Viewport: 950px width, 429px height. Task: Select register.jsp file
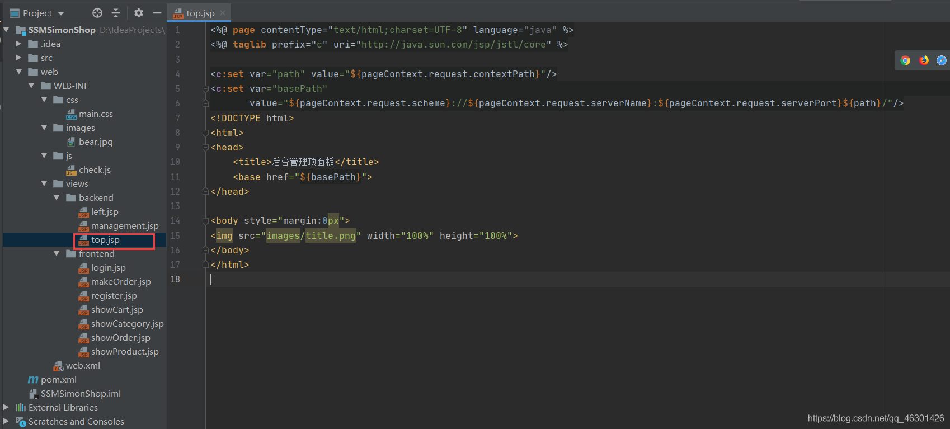point(108,295)
